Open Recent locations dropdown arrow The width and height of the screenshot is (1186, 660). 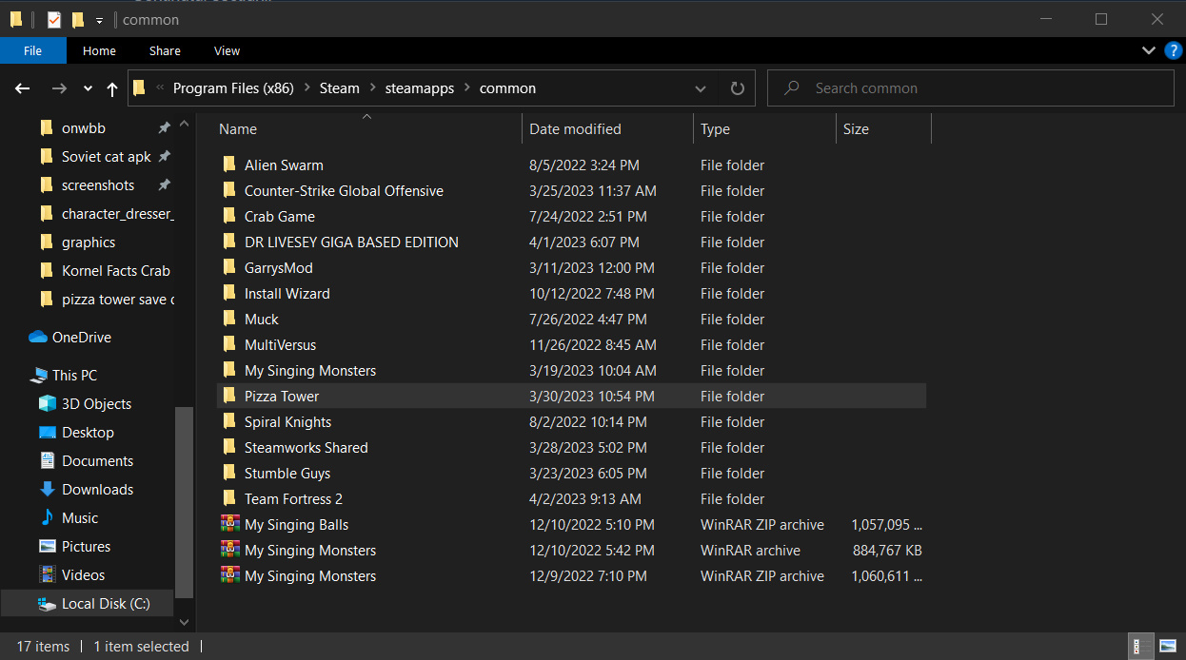[88, 88]
